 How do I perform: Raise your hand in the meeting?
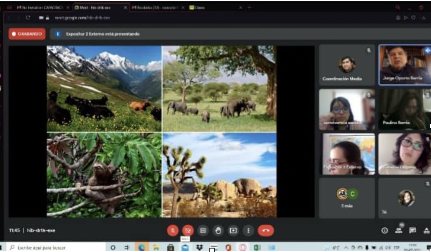pos(218,230)
